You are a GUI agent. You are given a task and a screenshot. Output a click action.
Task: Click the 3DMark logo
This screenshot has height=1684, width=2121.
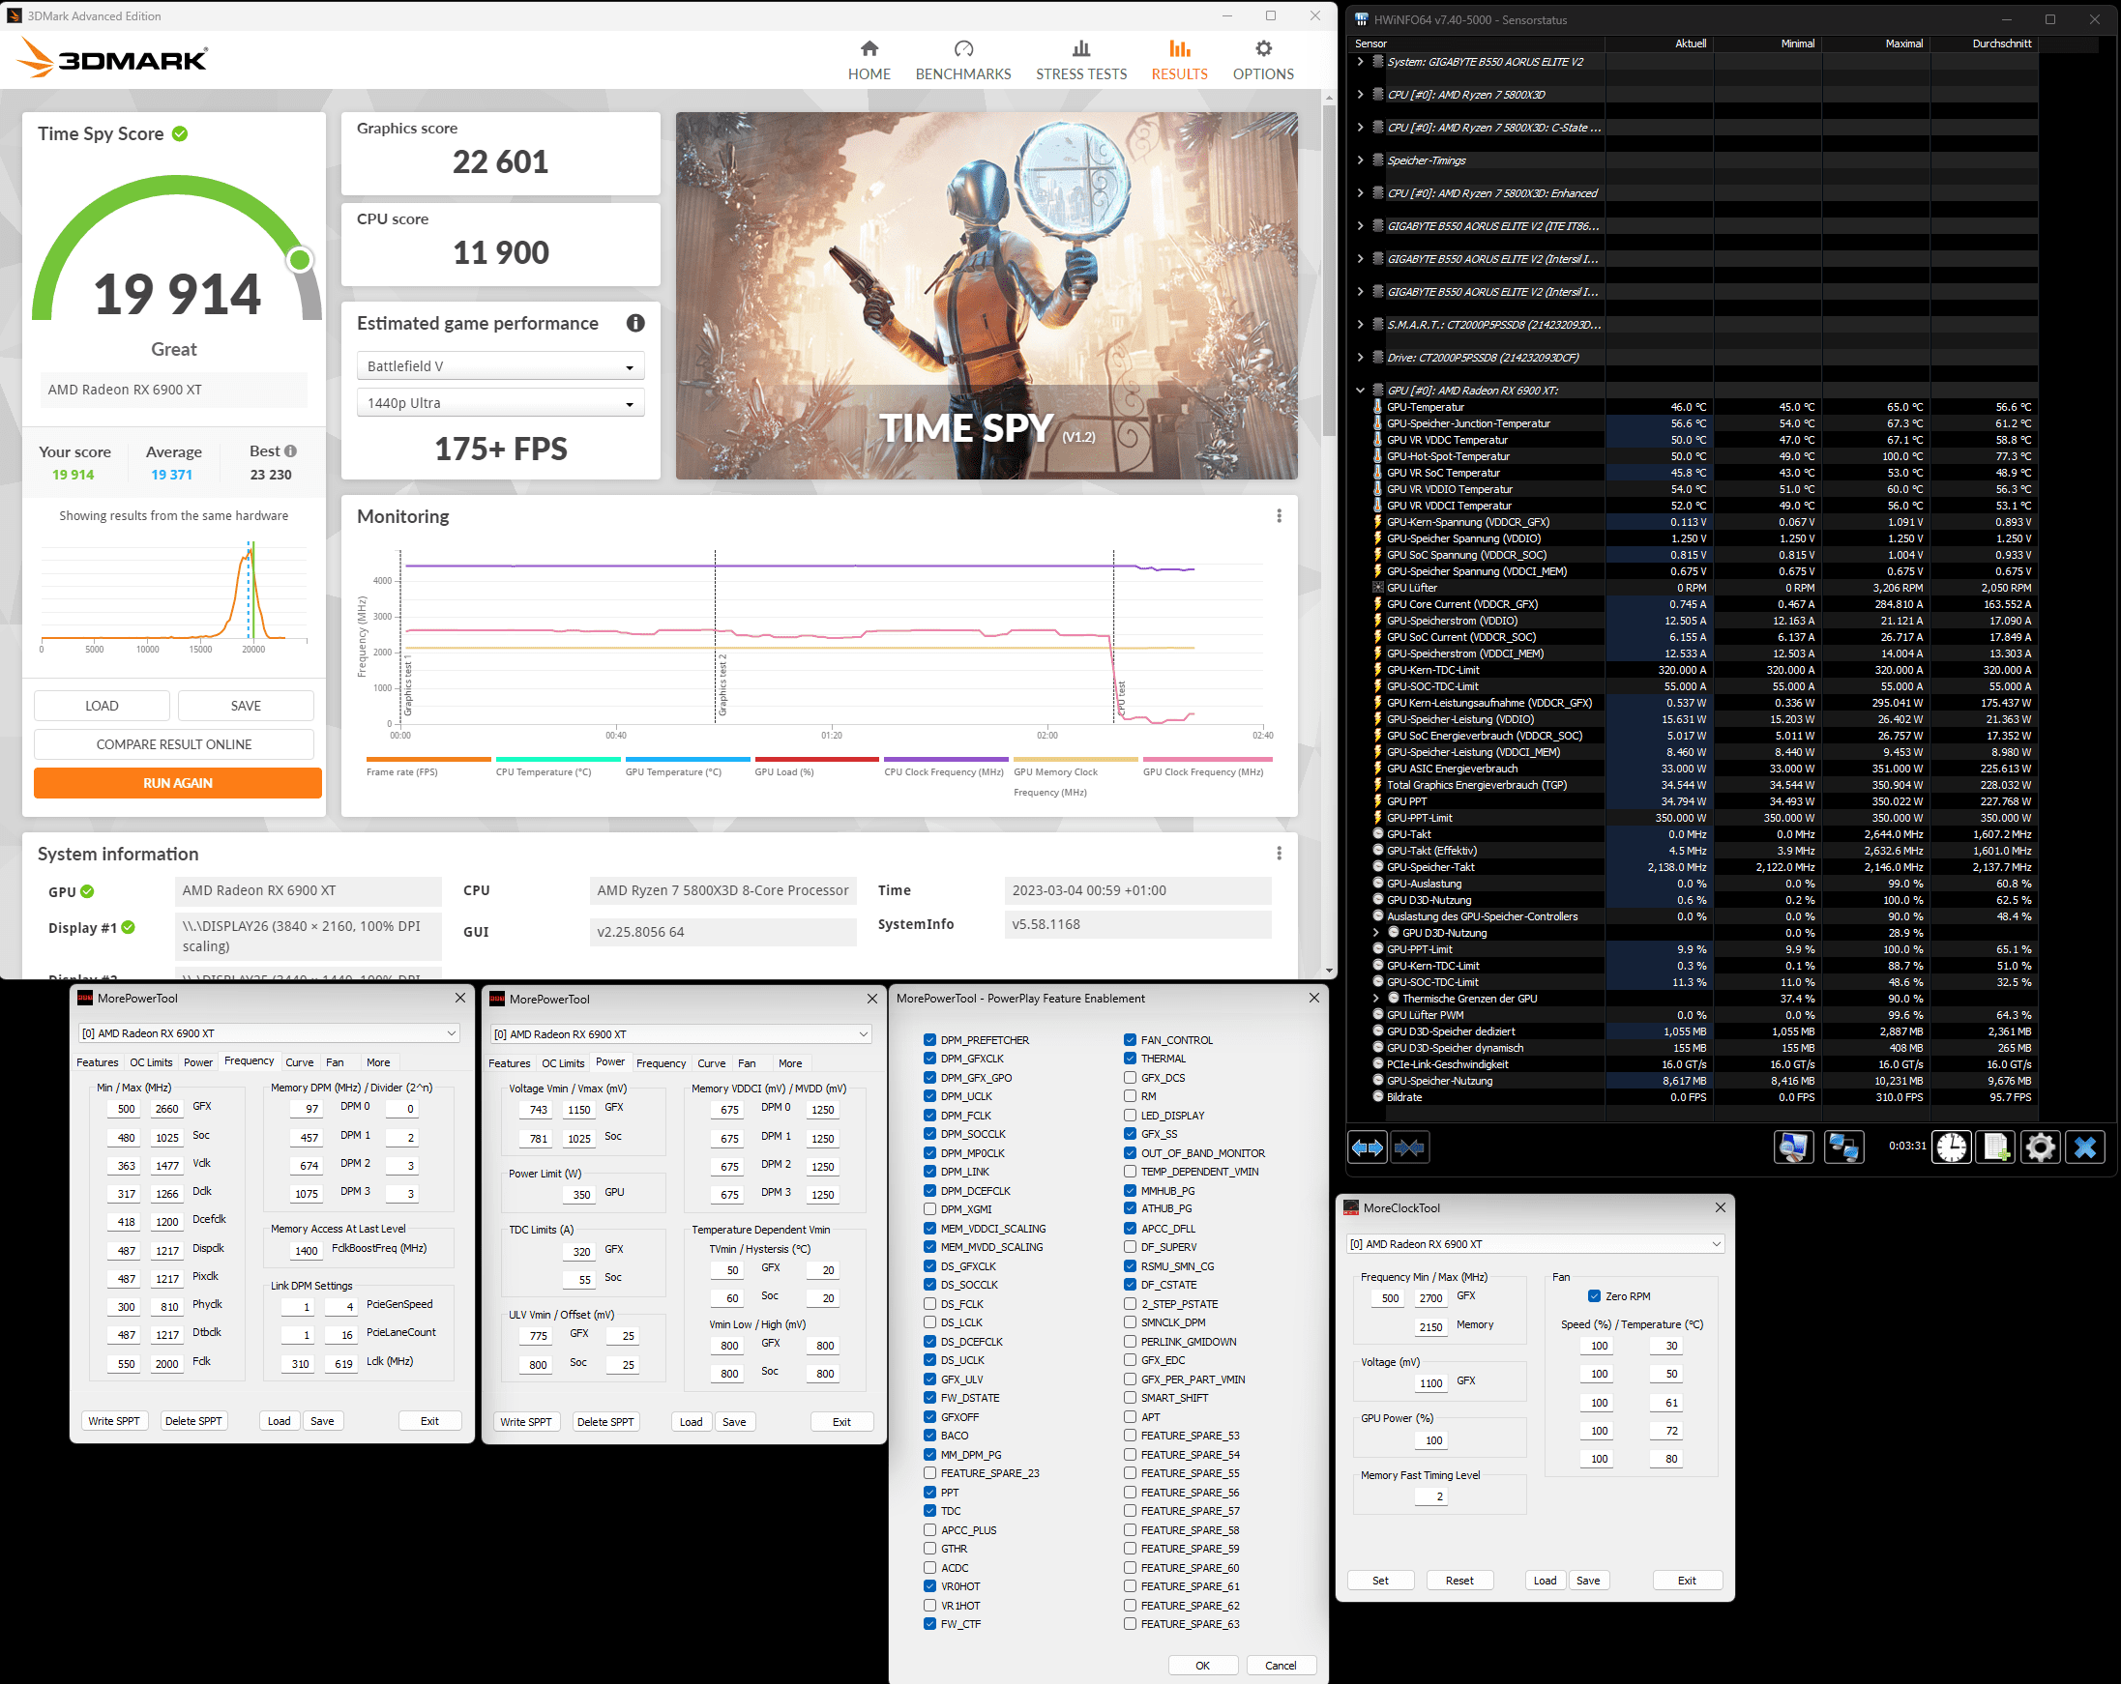[x=112, y=59]
